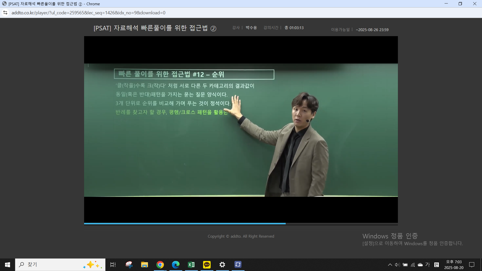Viewport: 482px width, 271px height.
Task: Open network status tray icon
Action: pyautogui.click(x=413, y=265)
